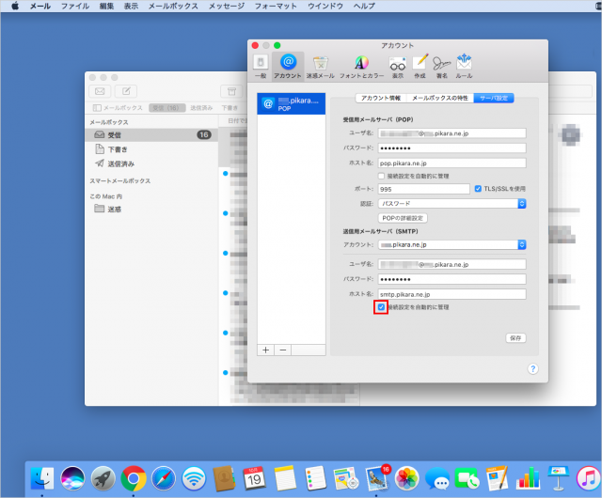Click POP ホスト名 pop.pikara.ne.jp field
Screen dimensions: 602x498
tap(451, 163)
